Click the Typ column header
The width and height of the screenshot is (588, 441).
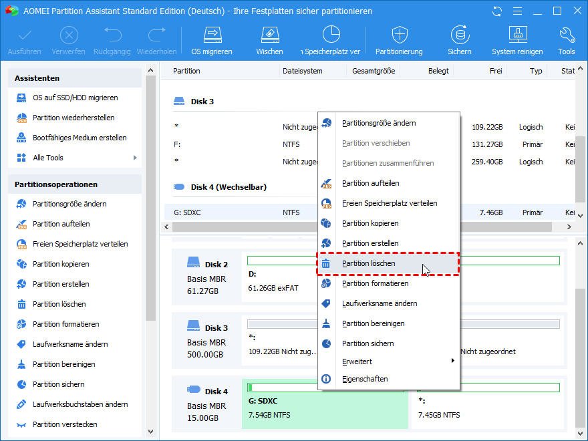(536, 71)
